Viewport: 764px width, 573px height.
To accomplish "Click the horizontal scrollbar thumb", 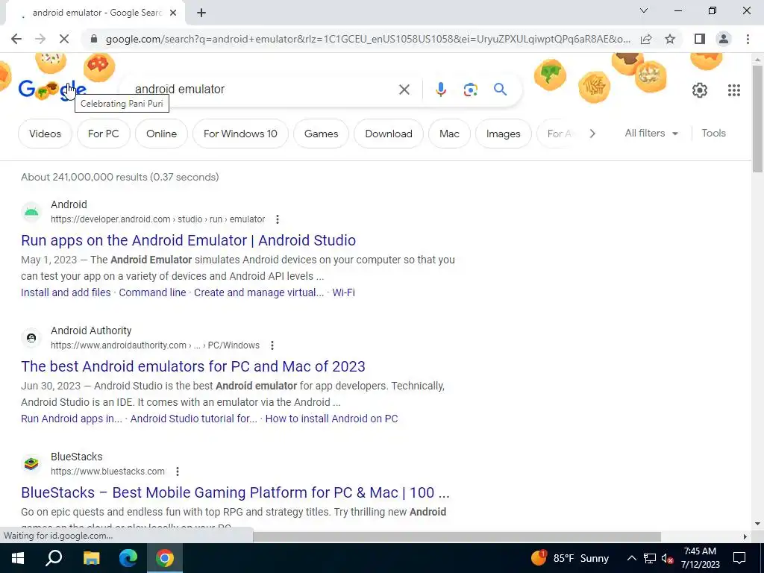I will point(457,537).
